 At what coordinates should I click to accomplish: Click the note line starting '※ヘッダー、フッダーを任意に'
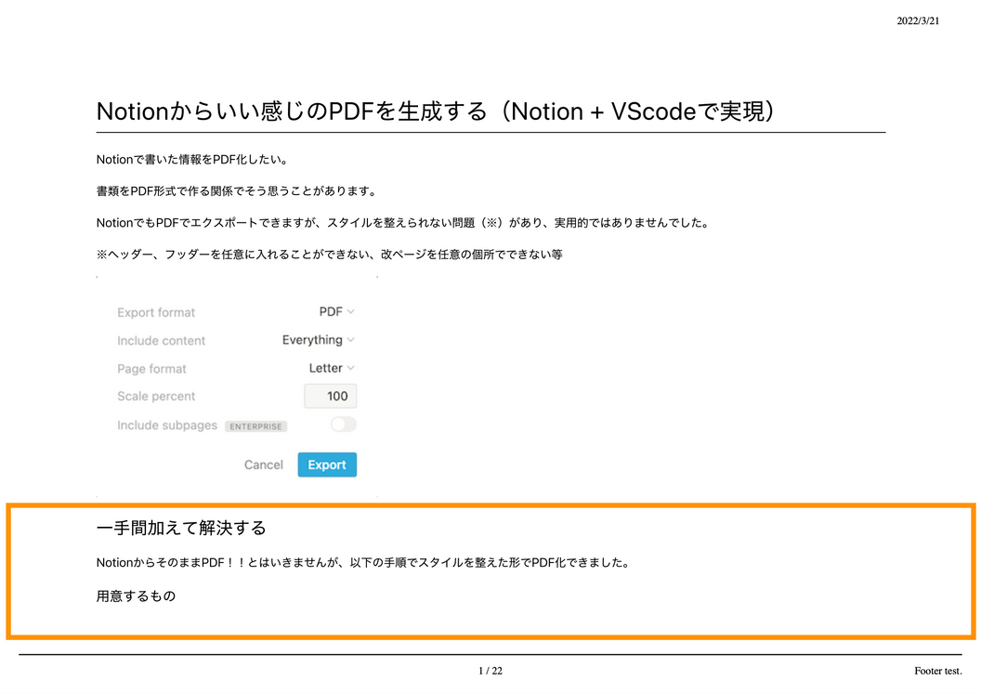coord(330,254)
